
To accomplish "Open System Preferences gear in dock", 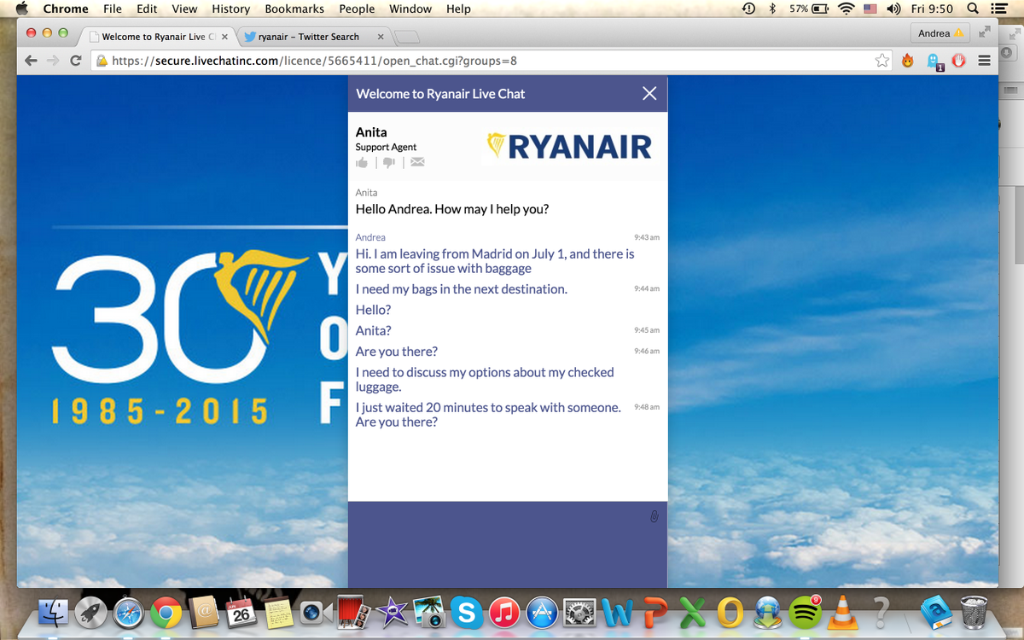I will point(579,611).
